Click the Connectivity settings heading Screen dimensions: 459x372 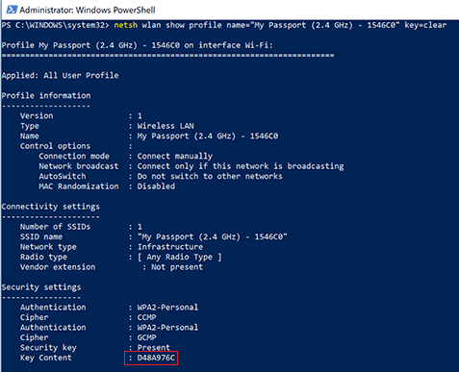point(51,207)
